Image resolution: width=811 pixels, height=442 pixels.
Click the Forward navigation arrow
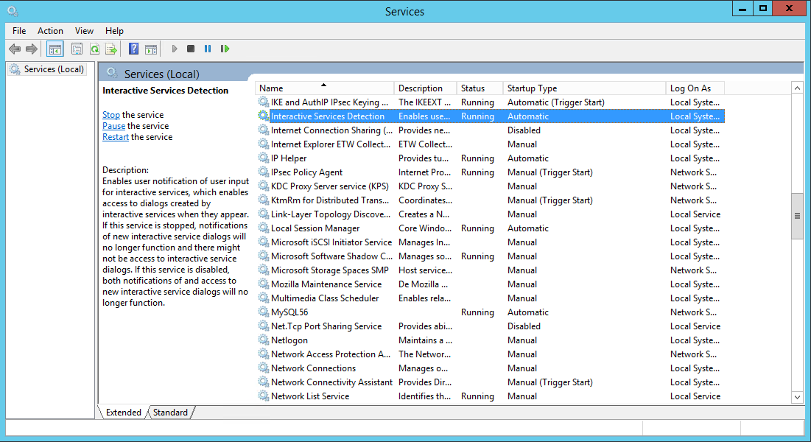(x=31, y=49)
